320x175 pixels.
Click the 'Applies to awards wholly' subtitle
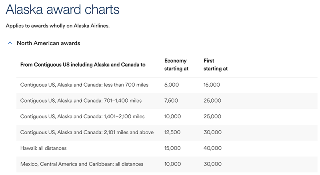(58, 26)
